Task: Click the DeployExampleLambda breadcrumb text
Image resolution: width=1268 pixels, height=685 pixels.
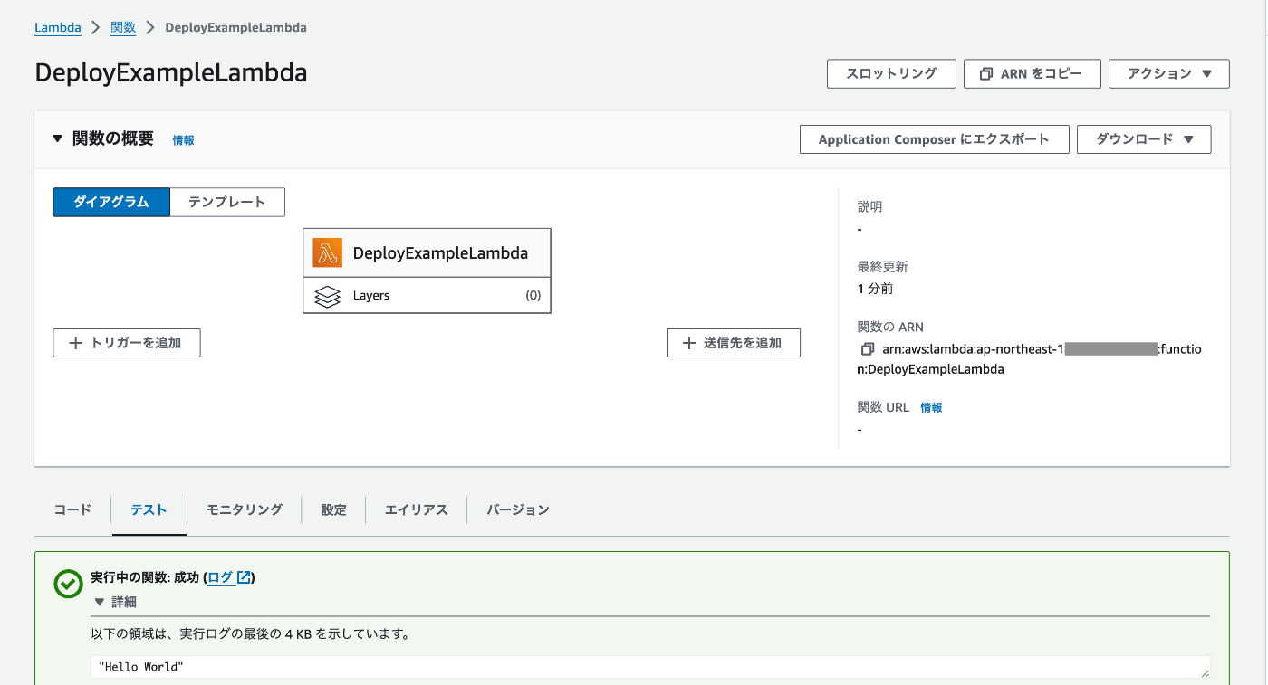Action: [x=235, y=27]
